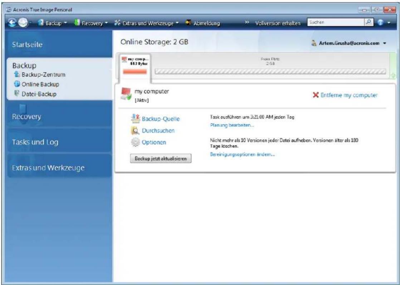
Task: Click the Abmeldung logout icon
Action: click(188, 22)
